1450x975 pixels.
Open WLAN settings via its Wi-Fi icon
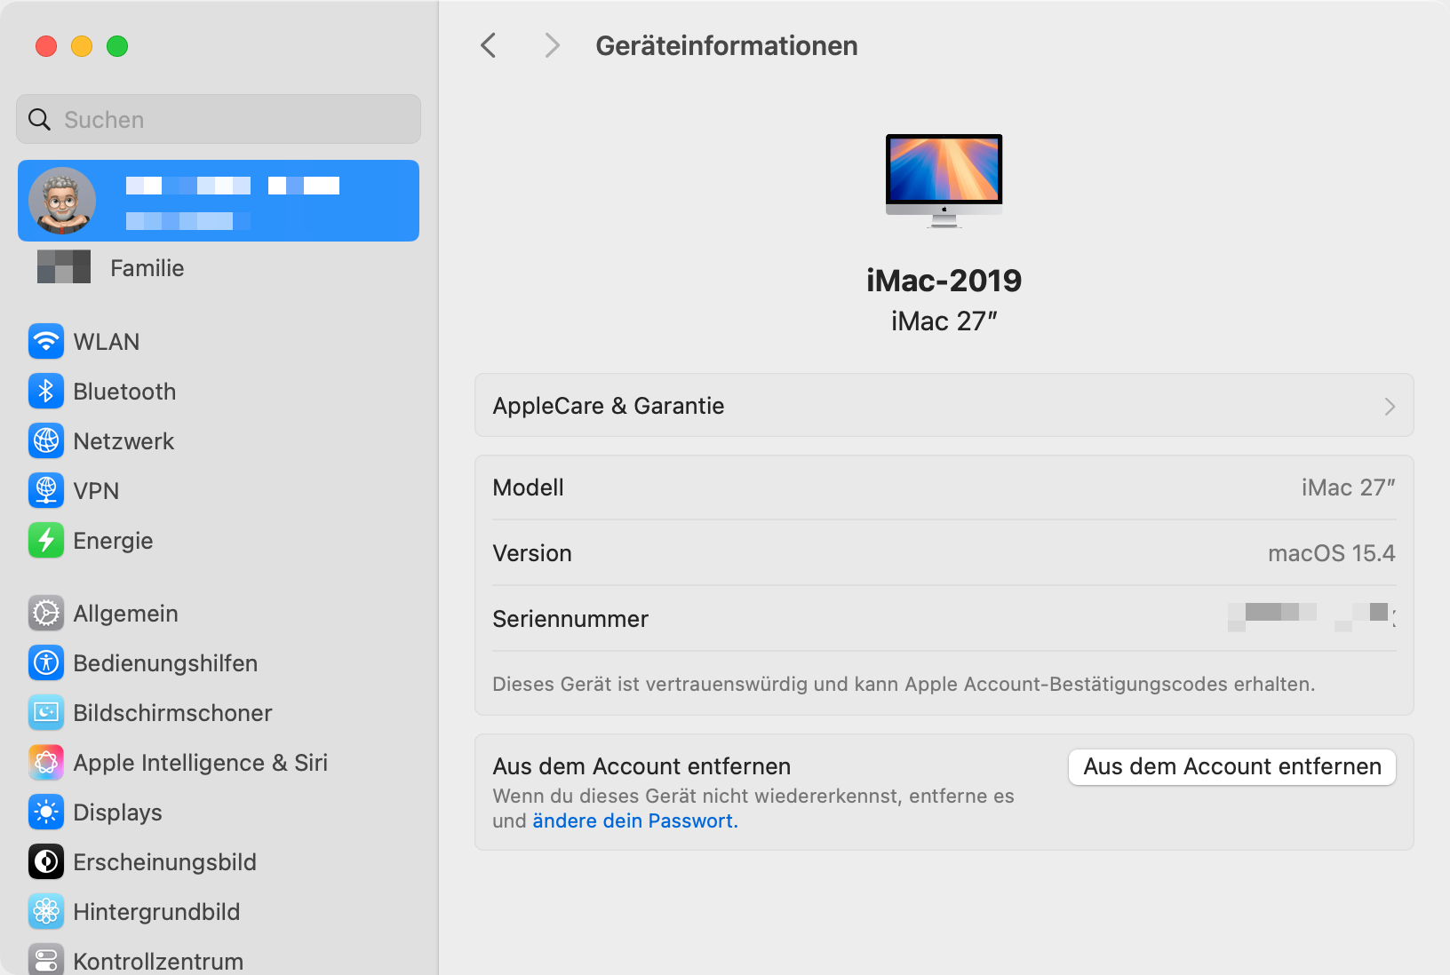46,341
